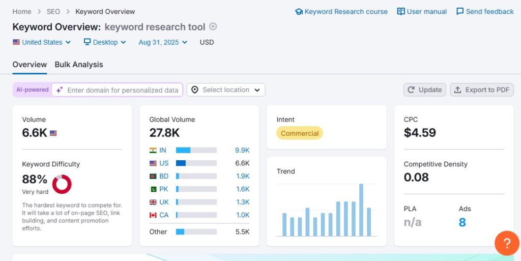Click the United States flag icon in filters
This screenshot has width=521, height=261.
[16, 42]
